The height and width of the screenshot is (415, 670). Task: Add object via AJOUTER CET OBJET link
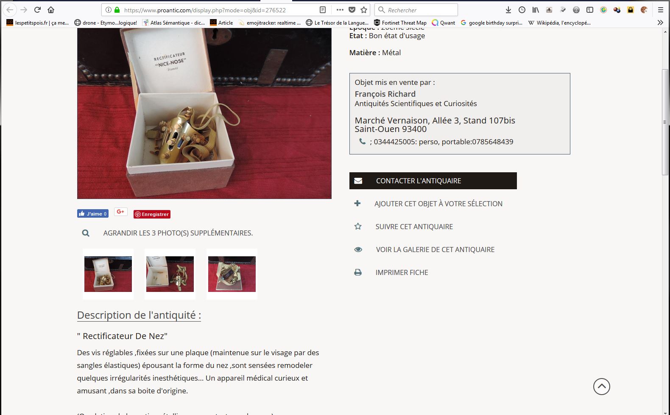point(438,204)
